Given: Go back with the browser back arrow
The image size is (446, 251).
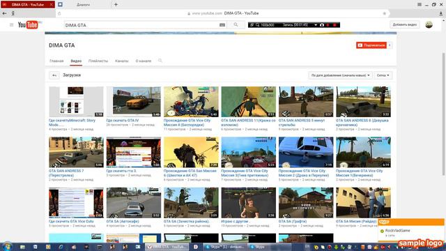Looking at the screenshot, I should pos(5,13).
